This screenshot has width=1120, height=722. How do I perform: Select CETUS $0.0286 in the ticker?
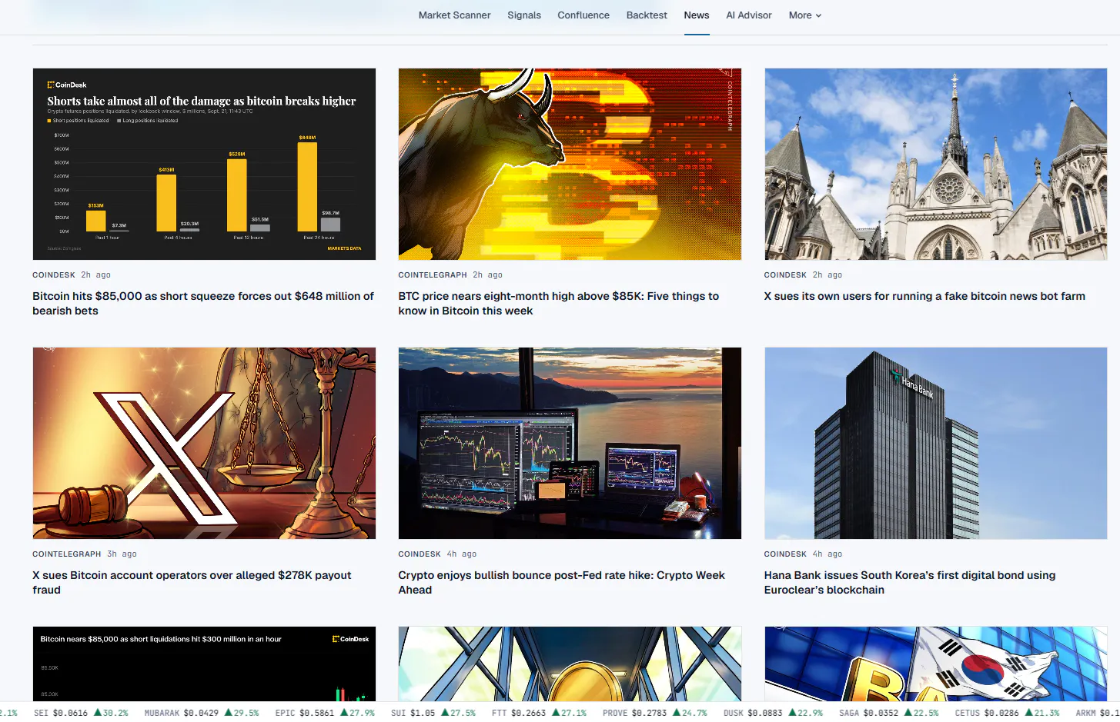pyautogui.click(x=1007, y=713)
